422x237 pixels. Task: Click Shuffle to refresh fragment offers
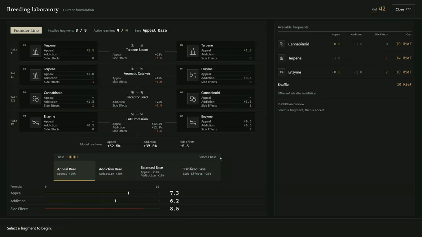point(344,84)
